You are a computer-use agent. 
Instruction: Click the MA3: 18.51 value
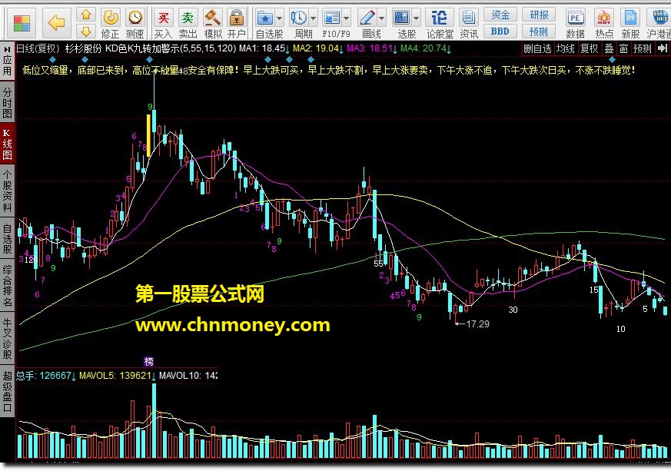[x=370, y=48]
